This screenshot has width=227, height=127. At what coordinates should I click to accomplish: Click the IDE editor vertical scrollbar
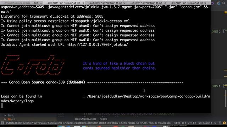226,99
